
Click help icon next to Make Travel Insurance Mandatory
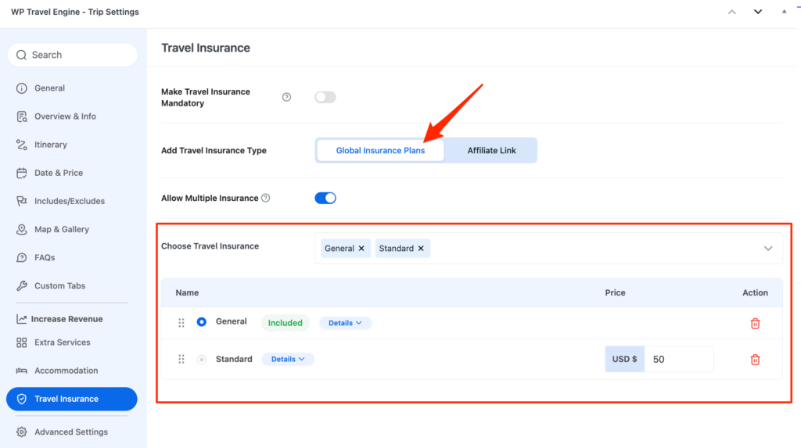point(286,97)
